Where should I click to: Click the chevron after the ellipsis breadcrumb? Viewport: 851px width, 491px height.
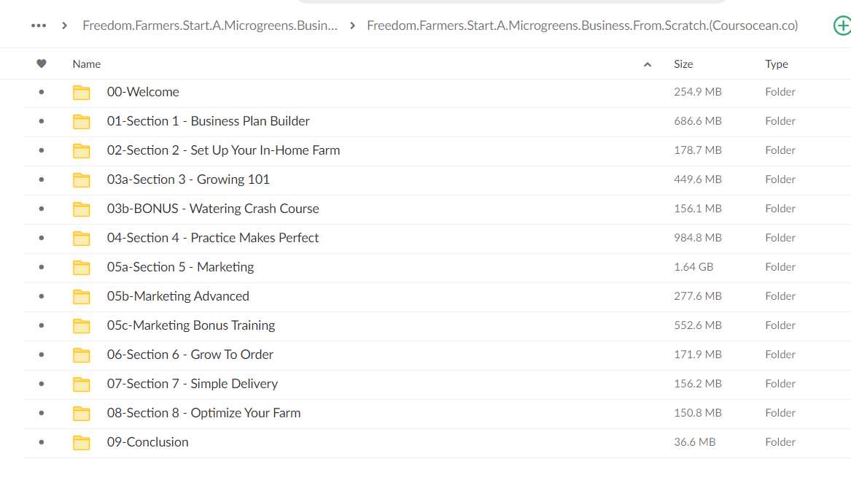[65, 26]
